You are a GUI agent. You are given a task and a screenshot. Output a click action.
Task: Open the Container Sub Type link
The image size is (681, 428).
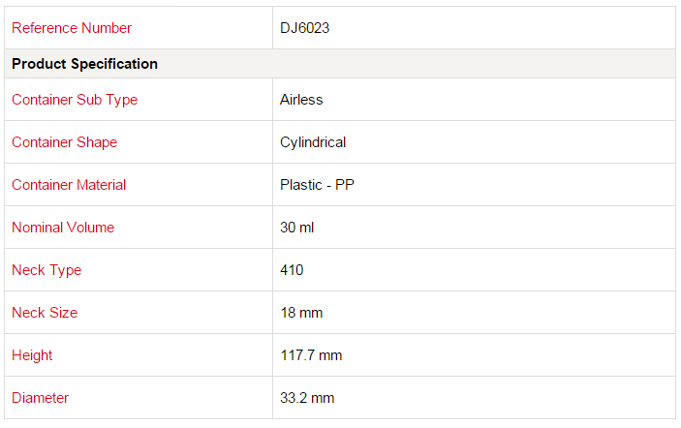[75, 100]
